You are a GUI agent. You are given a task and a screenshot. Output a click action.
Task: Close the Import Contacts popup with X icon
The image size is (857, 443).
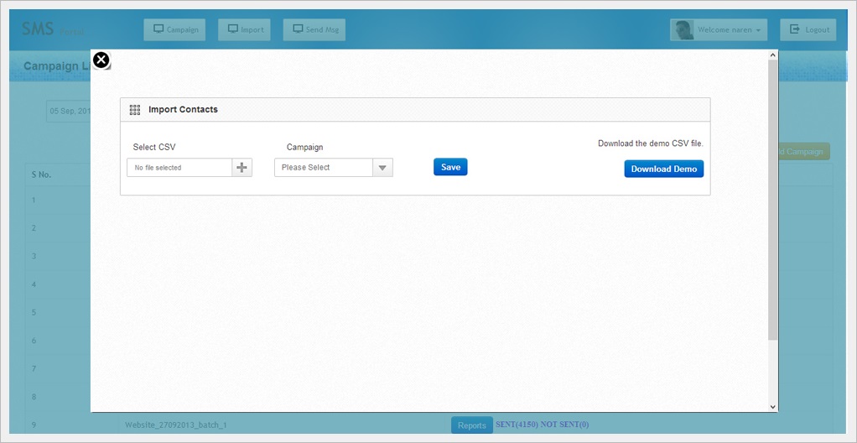[101, 60]
